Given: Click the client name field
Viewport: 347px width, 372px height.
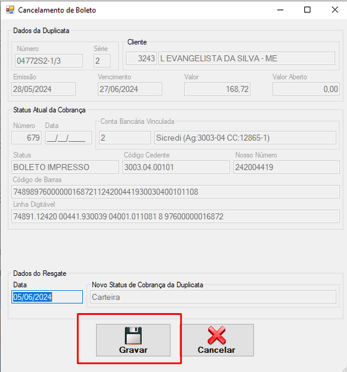Looking at the screenshot, I should coord(247,58).
